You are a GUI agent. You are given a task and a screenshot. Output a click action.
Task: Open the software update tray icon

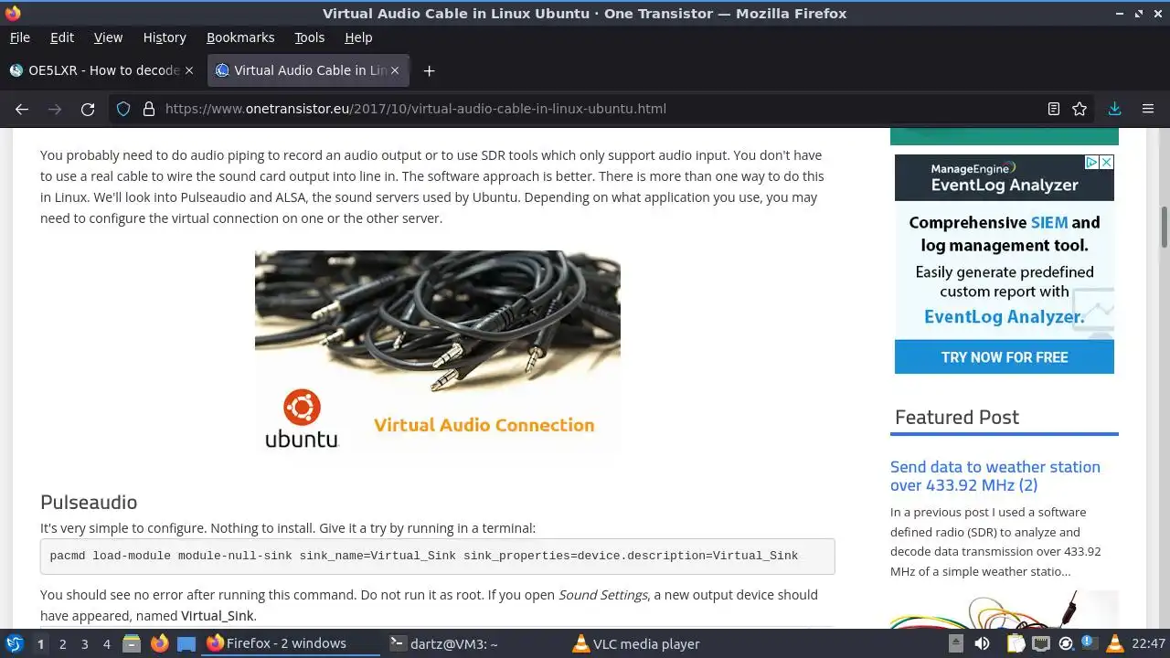point(1066,644)
